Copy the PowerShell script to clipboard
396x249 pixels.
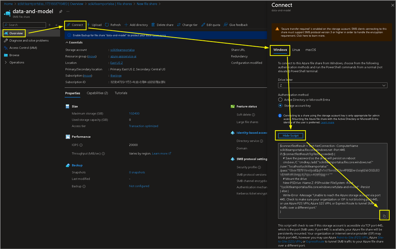[x=385, y=216]
